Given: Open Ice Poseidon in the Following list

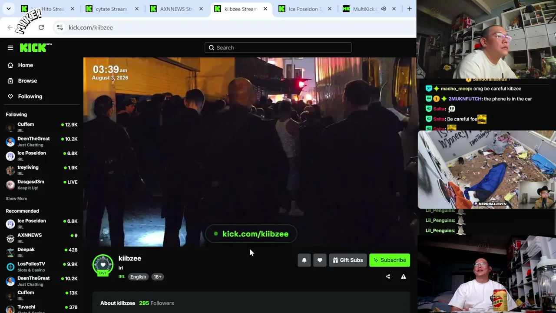Looking at the screenshot, I should (42, 156).
